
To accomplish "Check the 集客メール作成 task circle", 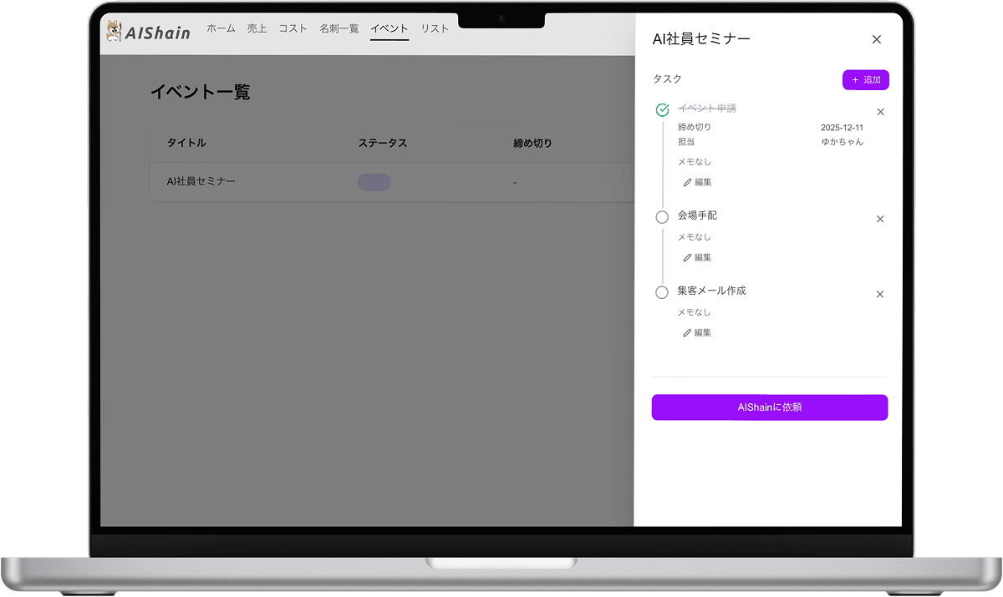I will [663, 291].
